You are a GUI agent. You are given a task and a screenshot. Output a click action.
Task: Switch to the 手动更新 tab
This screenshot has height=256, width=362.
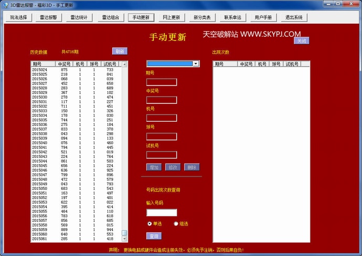tap(140, 17)
